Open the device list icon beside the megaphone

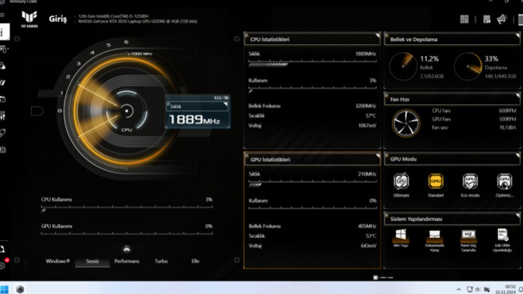(486, 19)
